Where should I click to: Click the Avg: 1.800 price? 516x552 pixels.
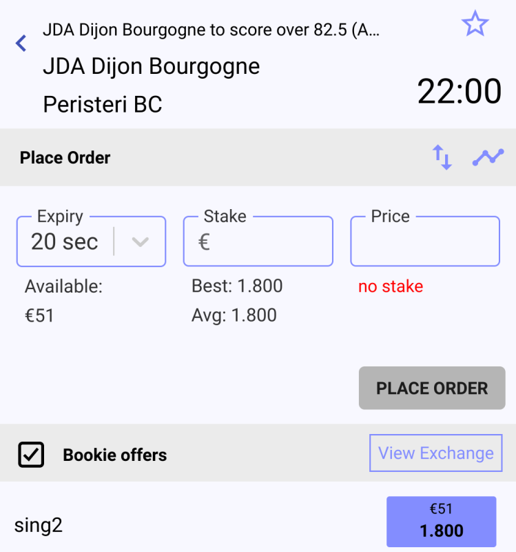tap(234, 315)
